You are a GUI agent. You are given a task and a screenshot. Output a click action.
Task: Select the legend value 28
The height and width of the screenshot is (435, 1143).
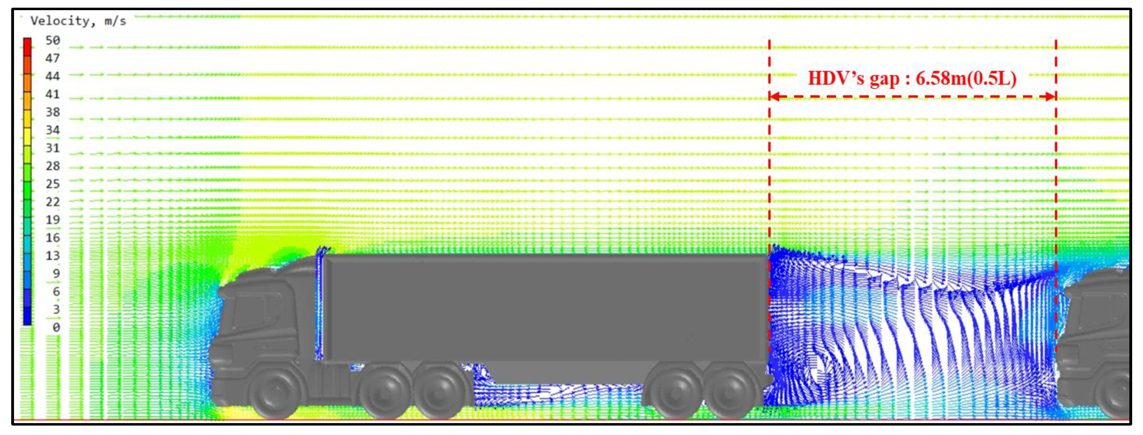pos(52,166)
